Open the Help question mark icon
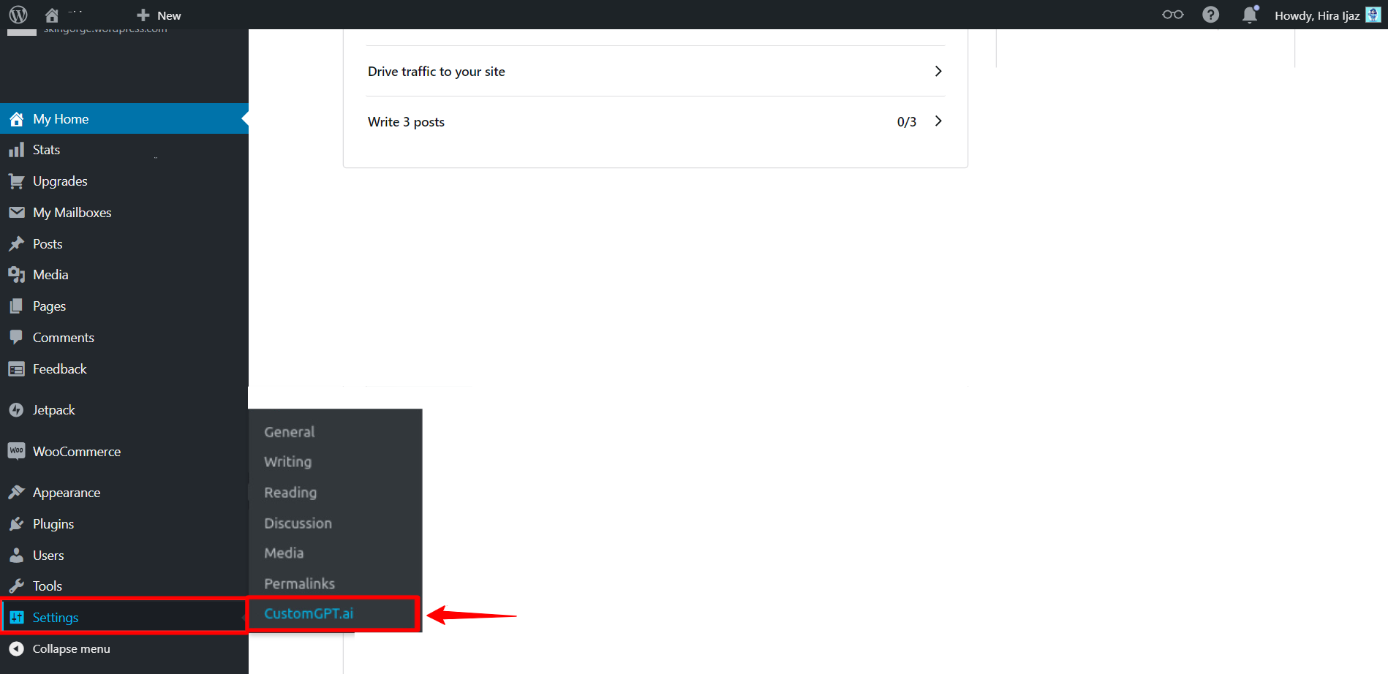This screenshot has height=674, width=1388. click(x=1210, y=15)
